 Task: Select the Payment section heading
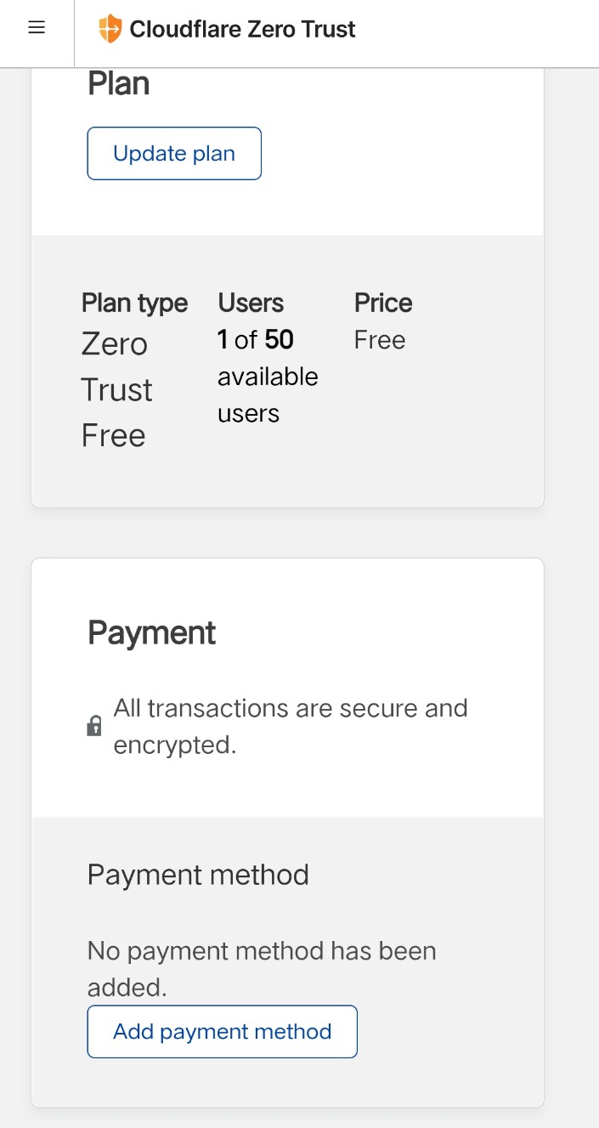(x=150, y=632)
